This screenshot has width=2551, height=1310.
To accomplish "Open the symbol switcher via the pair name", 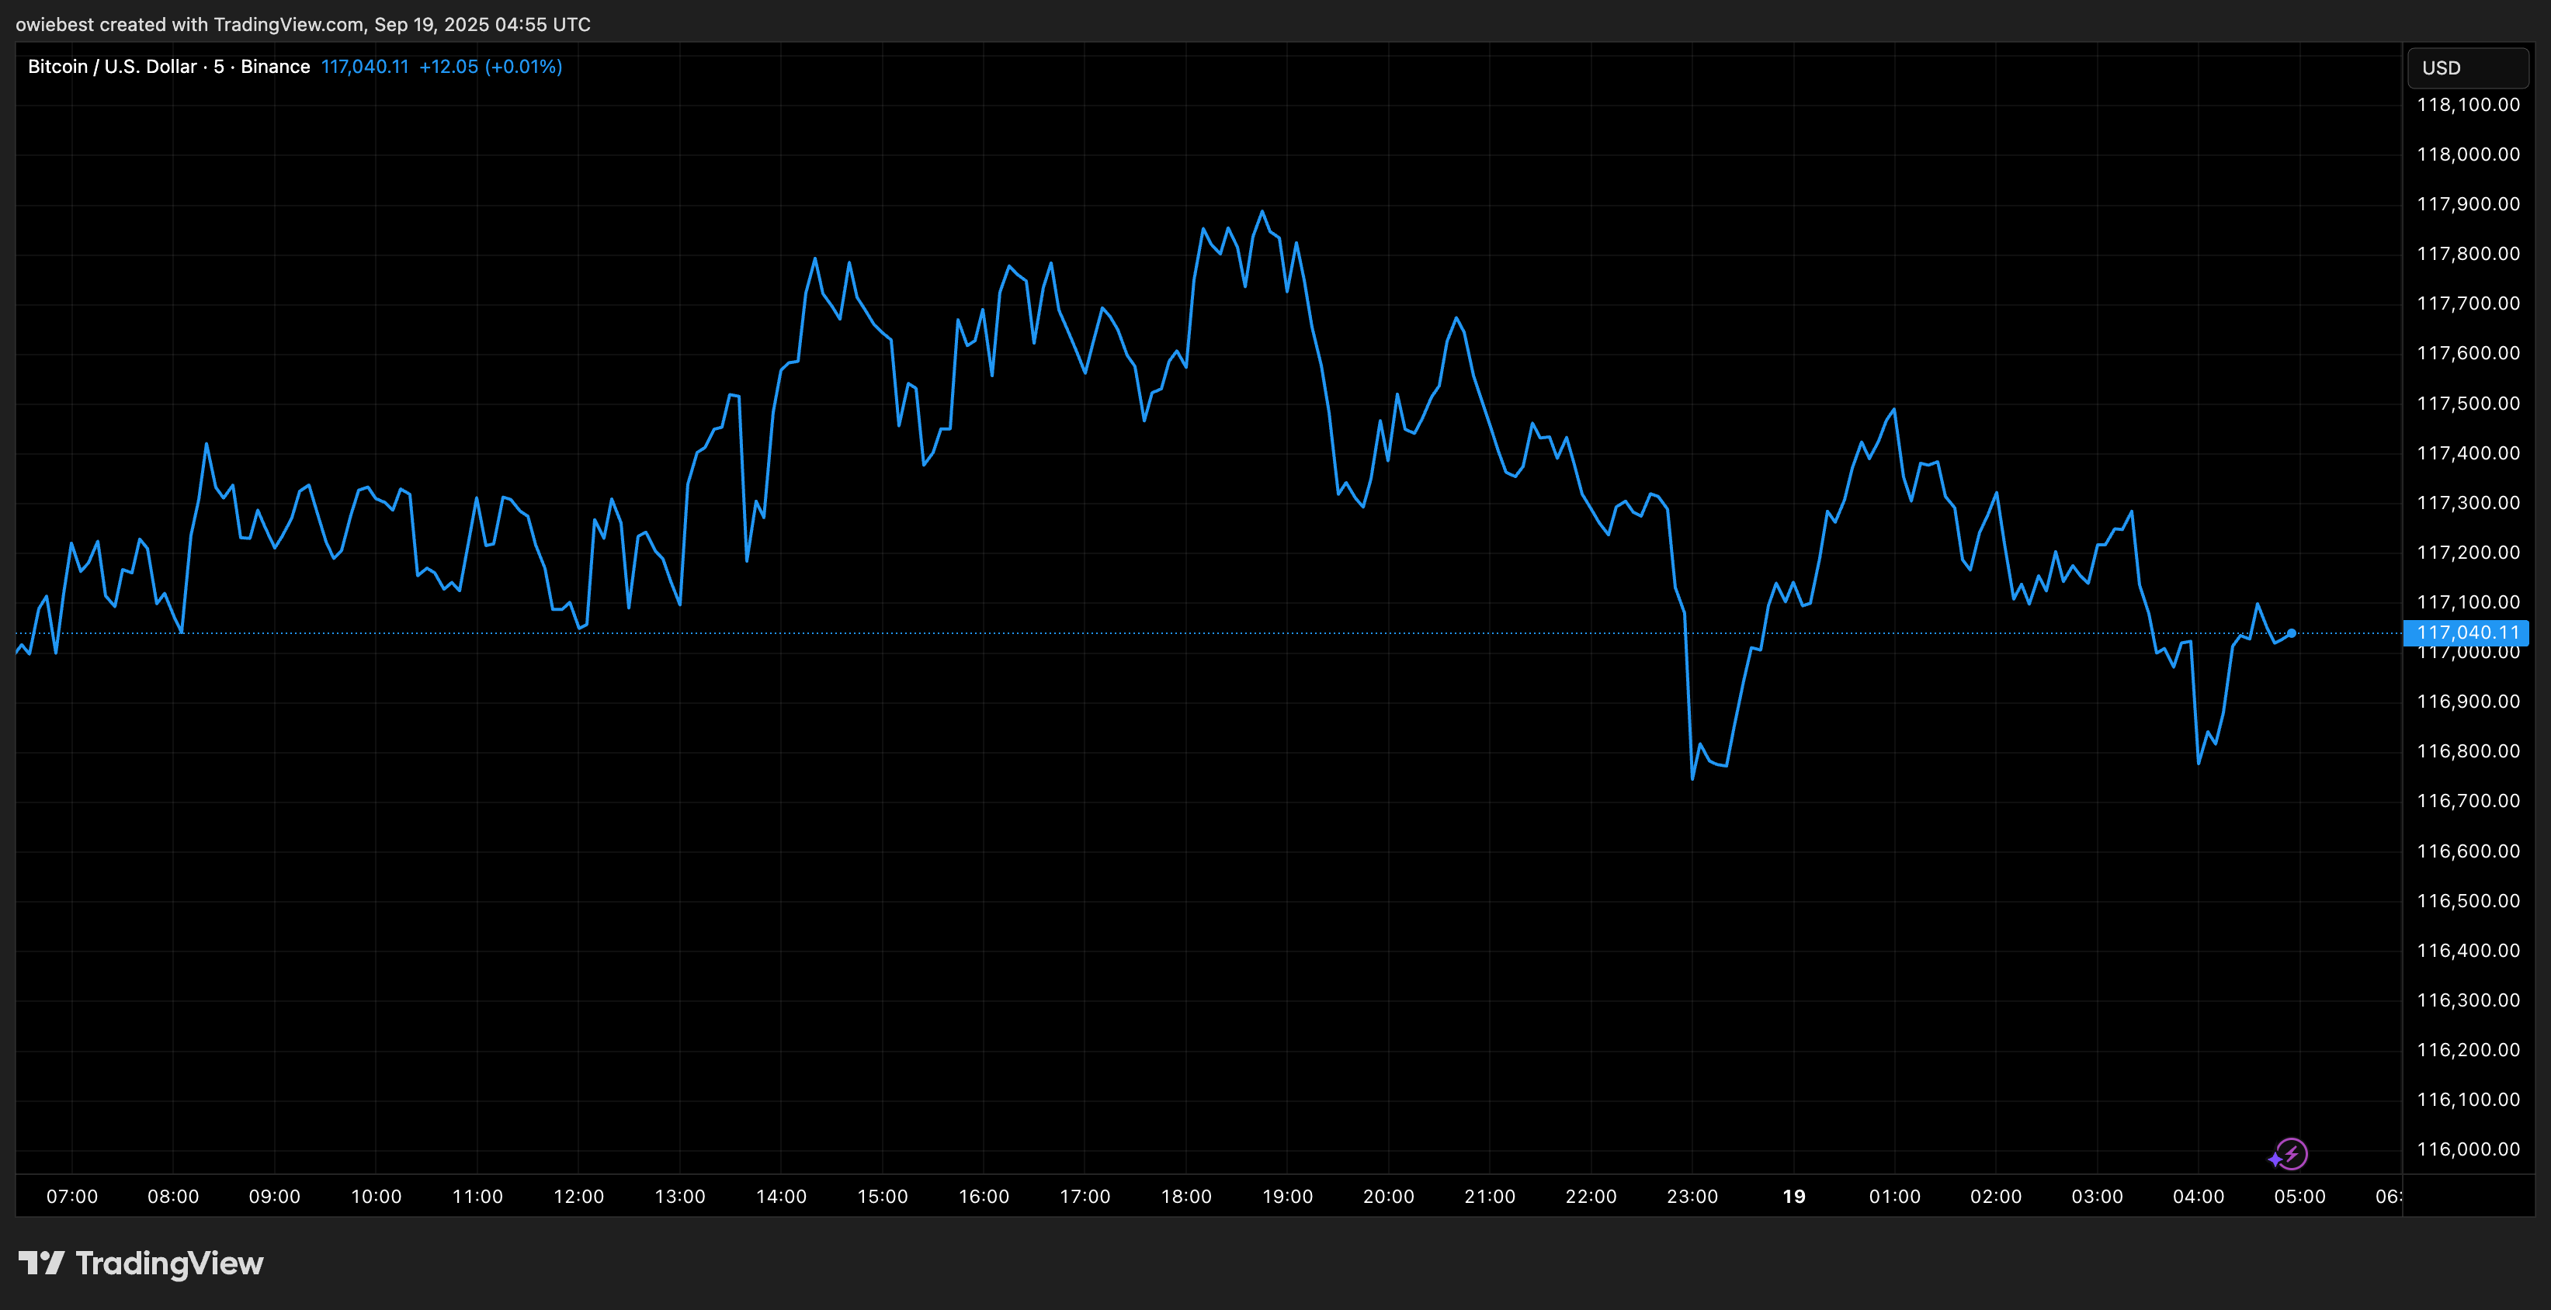I will click(112, 66).
